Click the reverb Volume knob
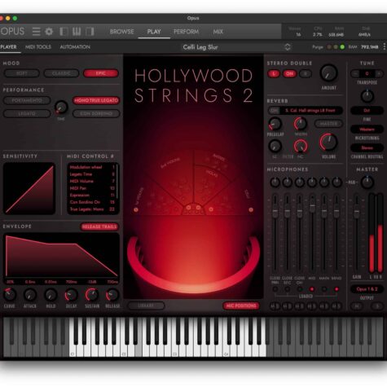 (328, 143)
